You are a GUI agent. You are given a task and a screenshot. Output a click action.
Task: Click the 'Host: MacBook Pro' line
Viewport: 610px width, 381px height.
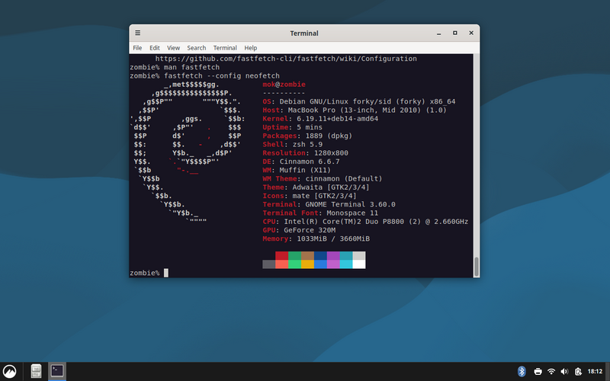tap(355, 110)
